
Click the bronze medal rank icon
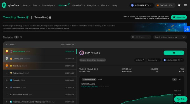(x=7, y=66)
